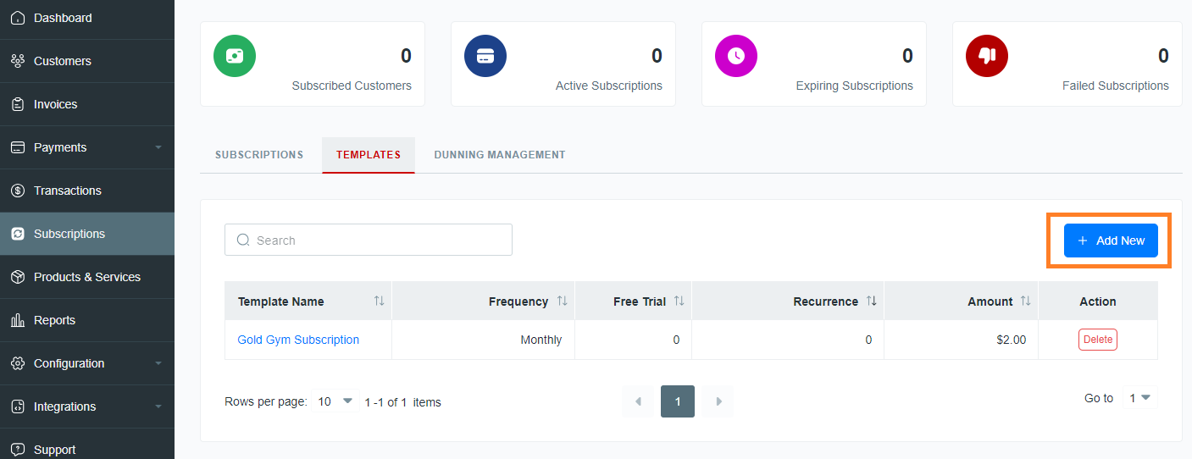The image size is (1192, 459).
Task: Click the Transactions dollar icon
Action: click(18, 191)
